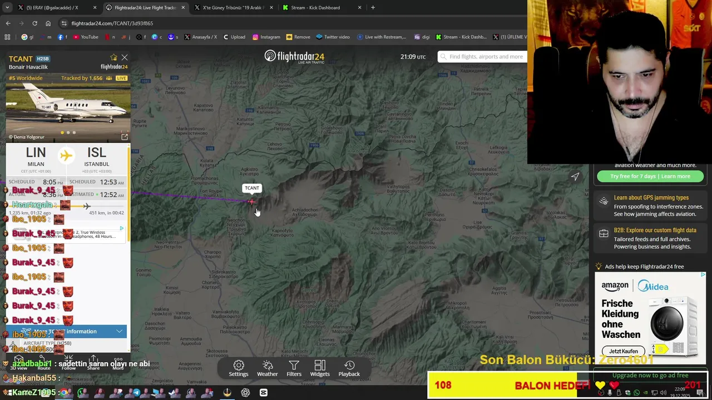Open ChatGPT from the taskbar
Viewport: 712px width, 400px height.
click(245, 393)
